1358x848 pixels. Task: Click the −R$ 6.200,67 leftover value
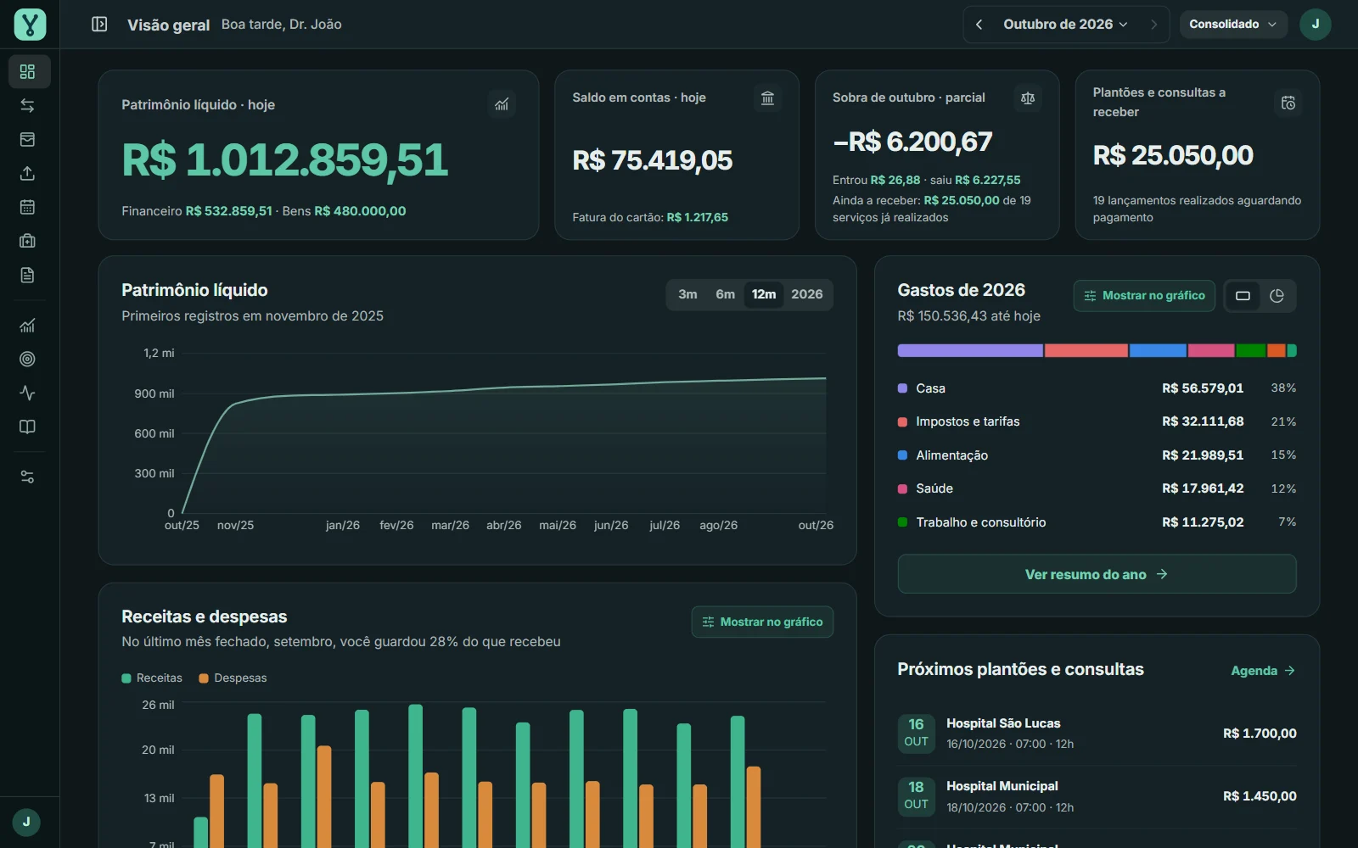click(912, 142)
